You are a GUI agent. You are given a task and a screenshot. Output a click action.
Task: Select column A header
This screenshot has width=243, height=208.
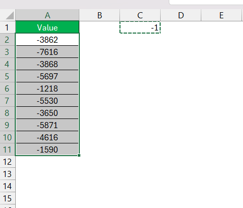pos(47,15)
